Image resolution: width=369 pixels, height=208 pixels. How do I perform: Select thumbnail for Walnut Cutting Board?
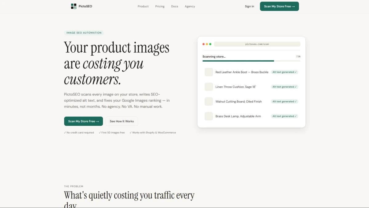pos(209,101)
